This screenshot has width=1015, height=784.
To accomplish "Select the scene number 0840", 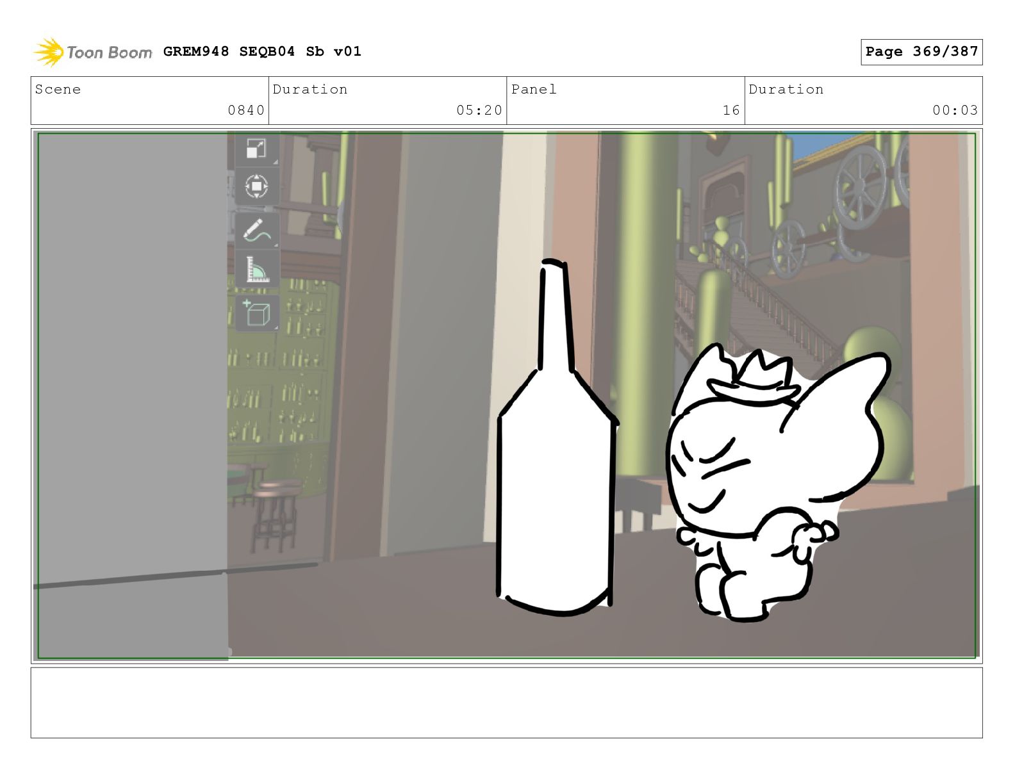I will tap(246, 110).
